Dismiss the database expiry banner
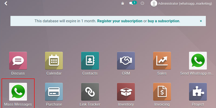 tap(201, 21)
